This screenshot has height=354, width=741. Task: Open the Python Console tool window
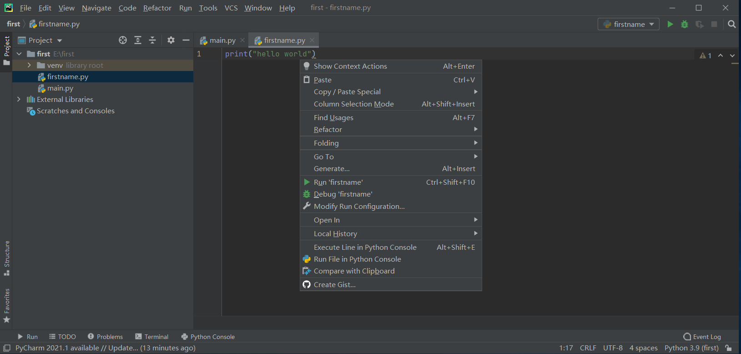(208, 337)
